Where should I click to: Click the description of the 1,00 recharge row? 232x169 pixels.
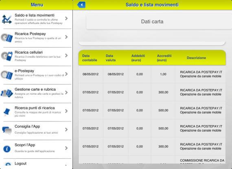201,74
